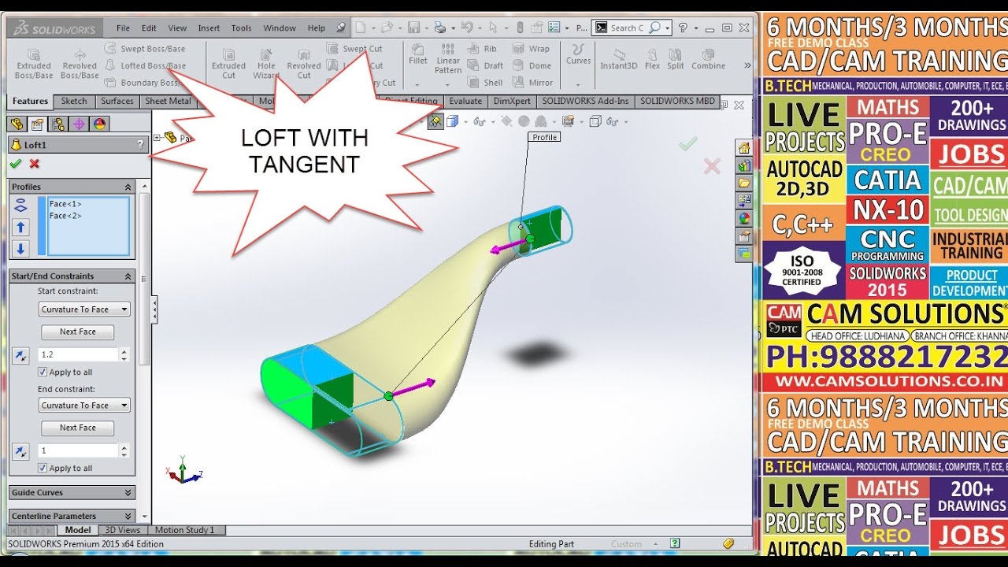
Task: Reverse end constraint tangent direction
Action: tap(21, 451)
